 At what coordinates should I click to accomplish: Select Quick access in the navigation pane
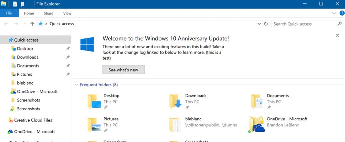click(x=36, y=40)
